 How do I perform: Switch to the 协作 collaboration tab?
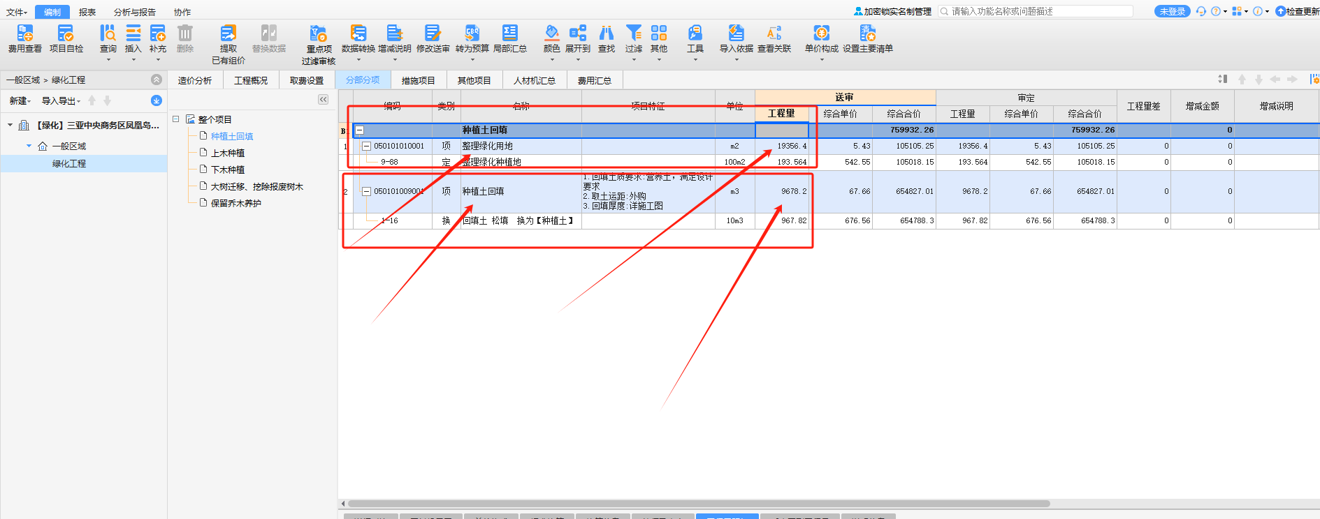click(182, 12)
